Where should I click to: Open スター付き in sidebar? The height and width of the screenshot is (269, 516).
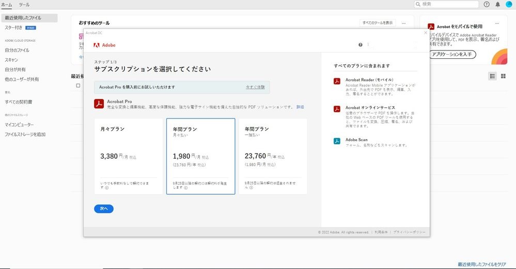click(x=13, y=28)
